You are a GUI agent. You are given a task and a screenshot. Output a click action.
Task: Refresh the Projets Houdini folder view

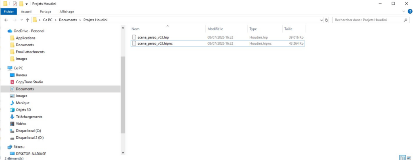tap(327, 20)
